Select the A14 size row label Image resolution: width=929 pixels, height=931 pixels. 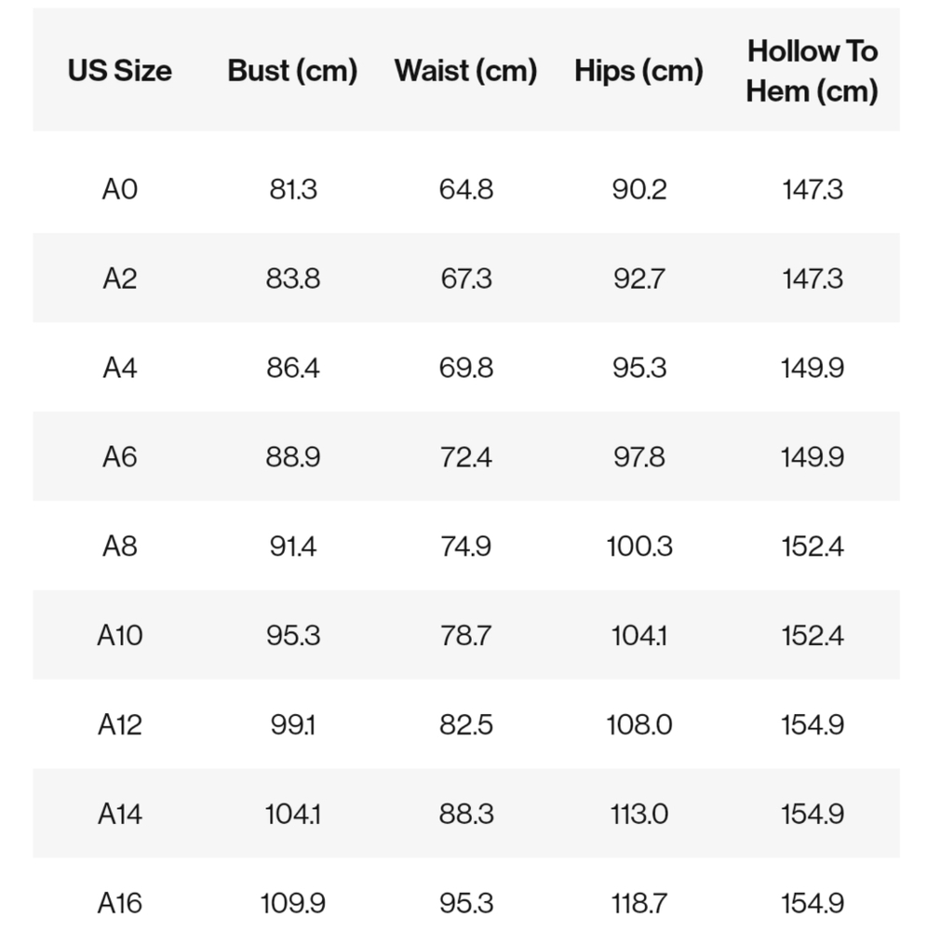(x=120, y=814)
